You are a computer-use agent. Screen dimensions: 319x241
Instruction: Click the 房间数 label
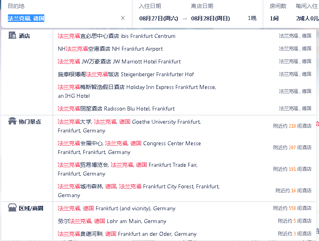pyautogui.click(x=278, y=6)
